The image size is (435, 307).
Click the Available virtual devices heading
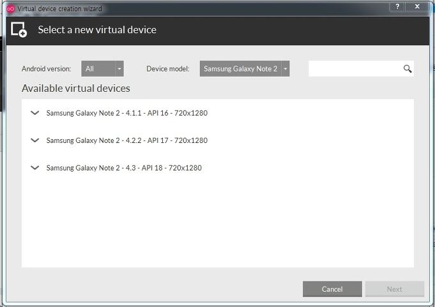(x=76, y=88)
